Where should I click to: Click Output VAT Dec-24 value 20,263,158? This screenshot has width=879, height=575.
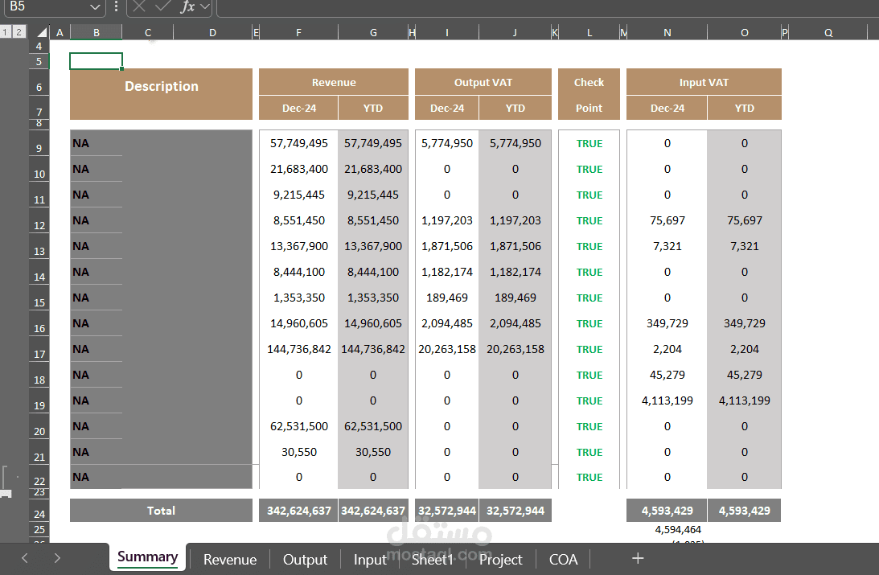click(x=447, y=349)
